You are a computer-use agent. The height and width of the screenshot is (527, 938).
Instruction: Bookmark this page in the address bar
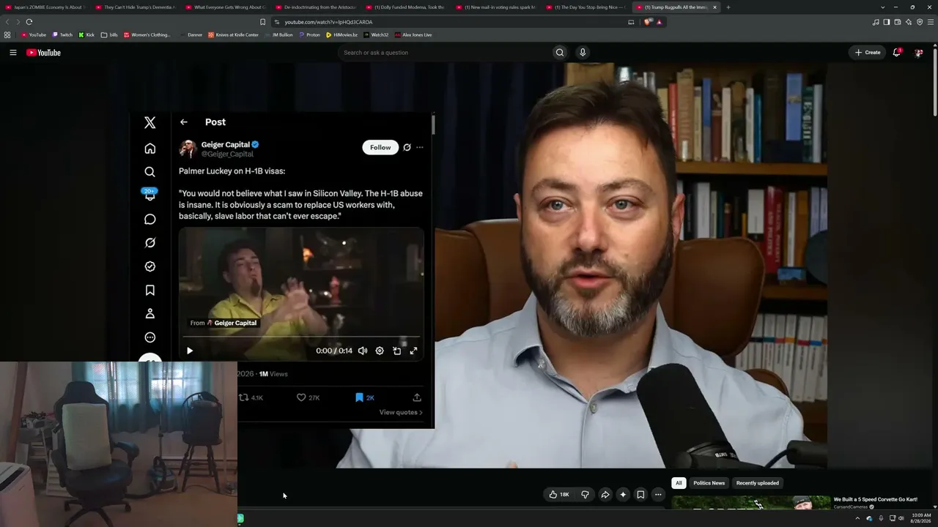point(263,22)
